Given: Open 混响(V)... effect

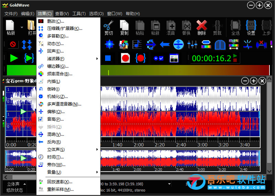Looking at the screenshot, I should click(x=68, y=134).
